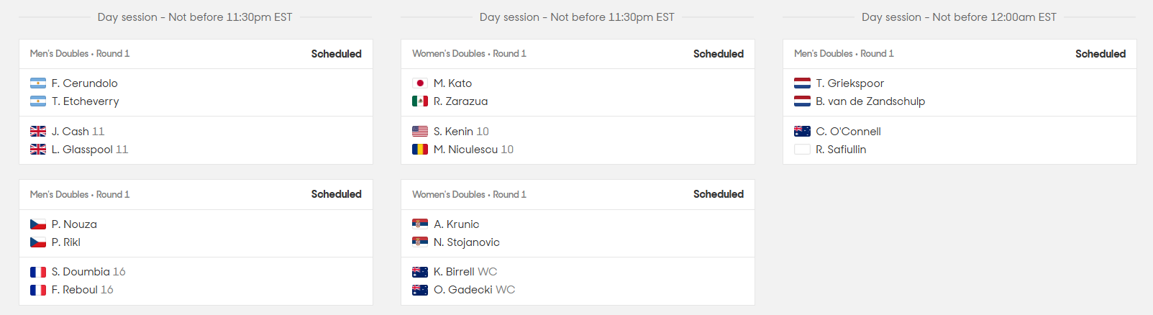Open O. Gadecki's player profile link
Screen dimensions: 1153x315
coord(463,290)
